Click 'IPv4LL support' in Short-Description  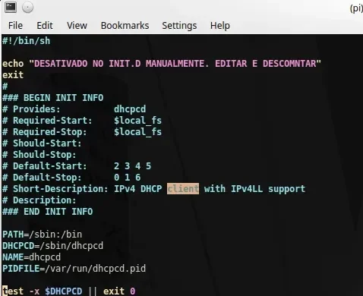(268, 189)
